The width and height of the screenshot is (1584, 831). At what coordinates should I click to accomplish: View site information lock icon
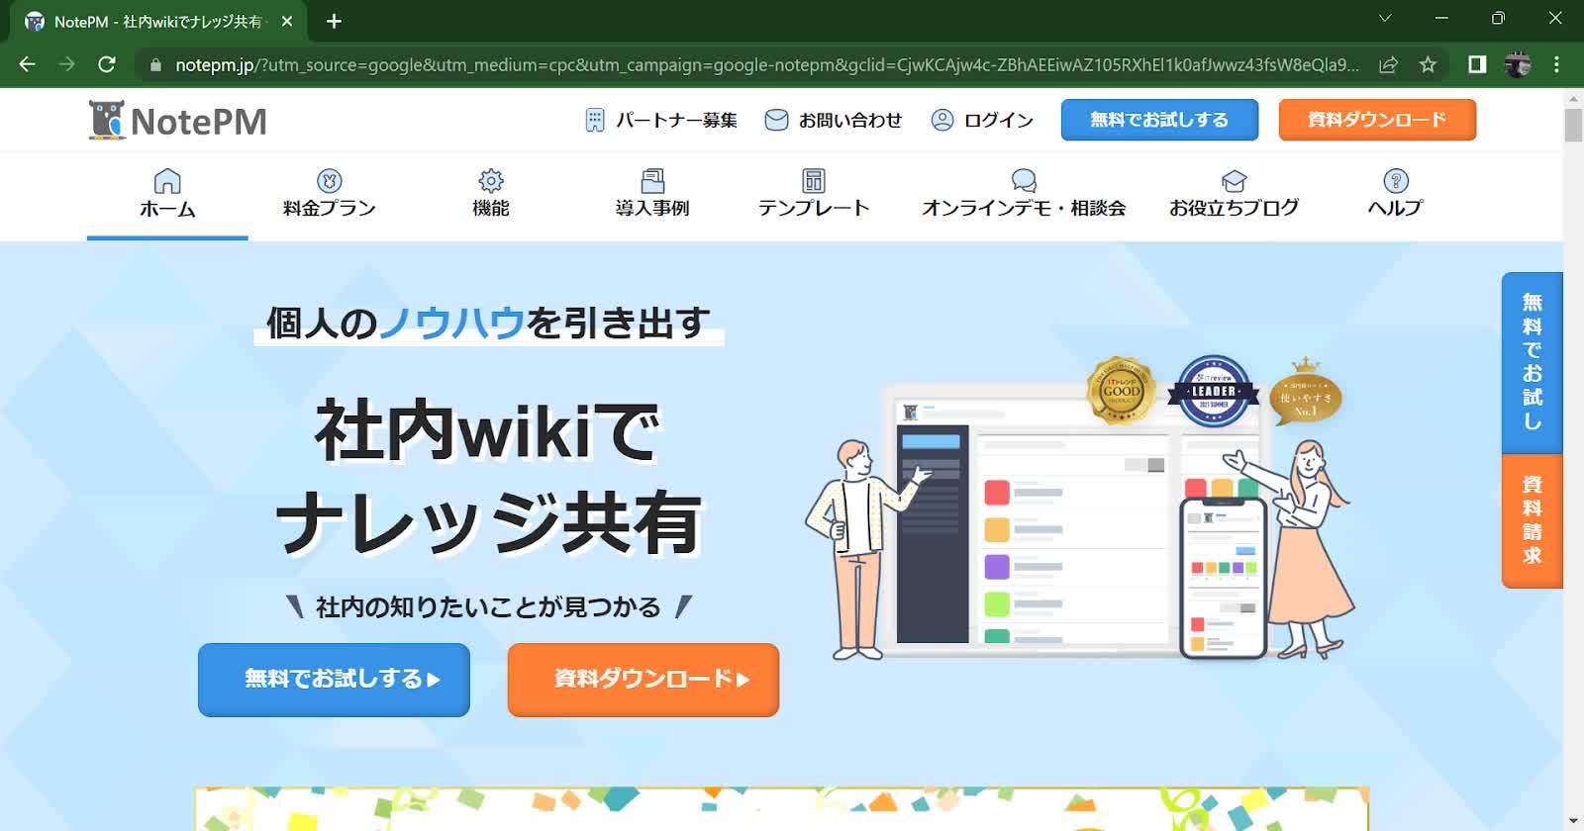tap(155, 65)
